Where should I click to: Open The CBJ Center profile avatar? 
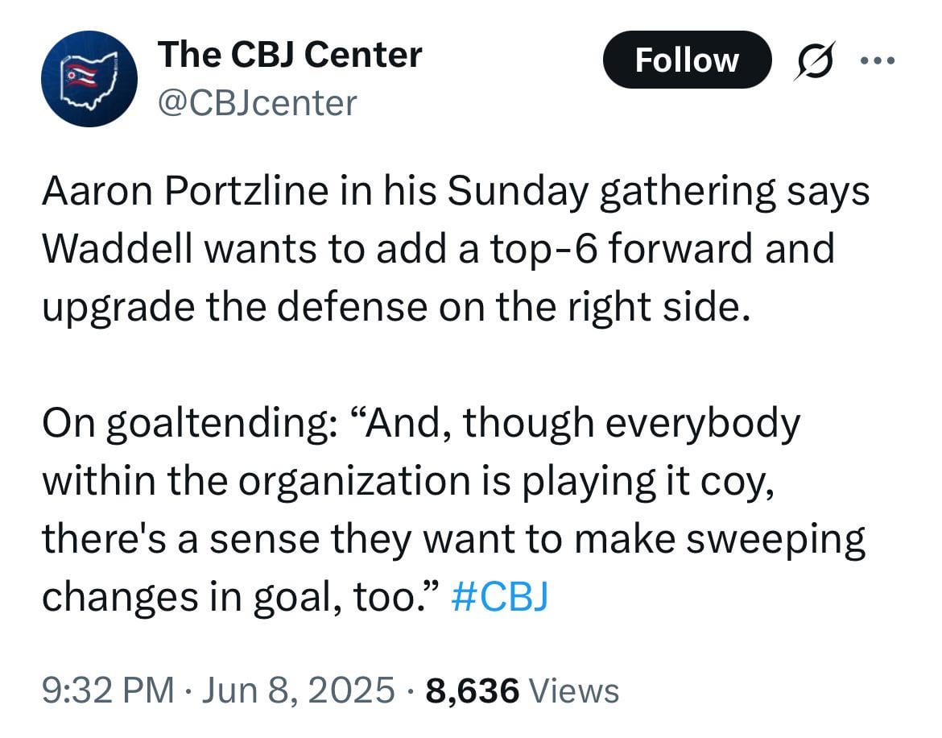(89, 79)
